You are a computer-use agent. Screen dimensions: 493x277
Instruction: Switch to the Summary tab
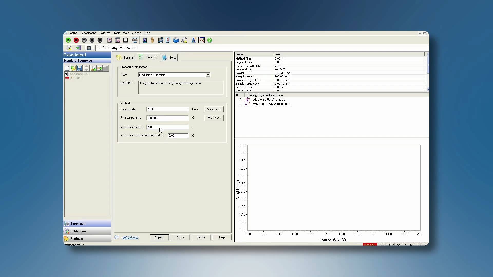tap(126, 57)
